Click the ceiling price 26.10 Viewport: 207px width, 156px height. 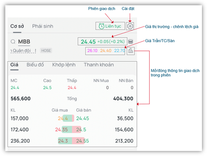(x=92, y=50)
